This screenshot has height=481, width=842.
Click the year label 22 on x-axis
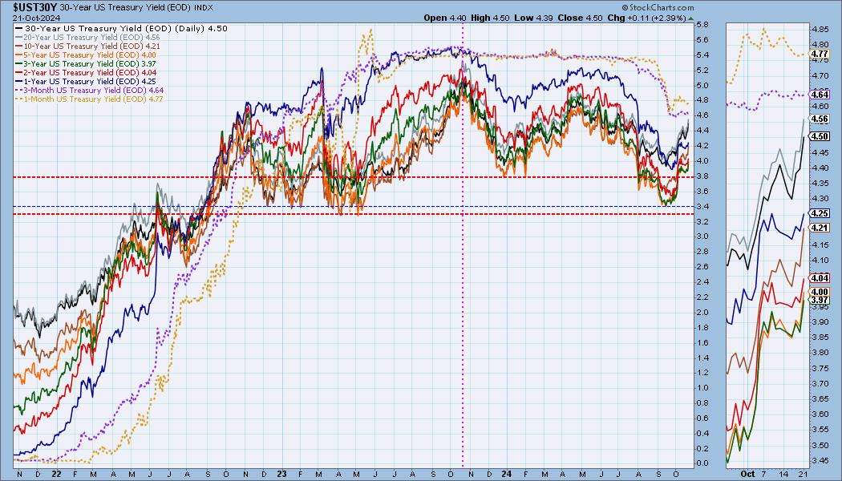[56, 475]
